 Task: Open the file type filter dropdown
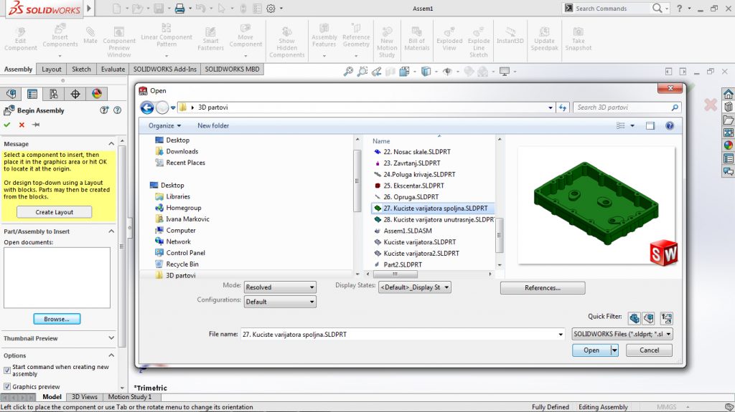click(622, 334)
